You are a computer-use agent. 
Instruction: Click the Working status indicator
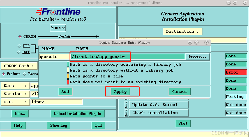click(236, 97)
